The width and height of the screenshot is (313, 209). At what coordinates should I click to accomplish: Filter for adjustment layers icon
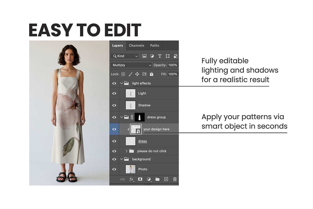point(152,56)
